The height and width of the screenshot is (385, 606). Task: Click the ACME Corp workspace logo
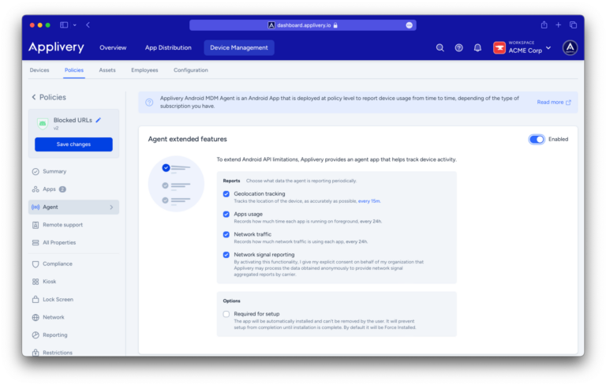(x=499, y=48)
